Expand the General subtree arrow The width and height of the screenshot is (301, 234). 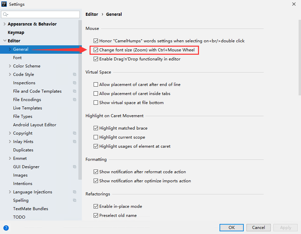coord(10,49)
